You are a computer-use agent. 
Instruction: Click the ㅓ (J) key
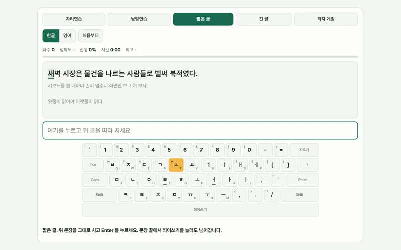[x=214, y=180]
